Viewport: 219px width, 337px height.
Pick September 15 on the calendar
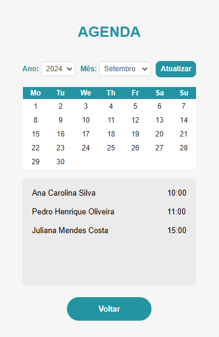pyautogui.click(x=36, y=134)
